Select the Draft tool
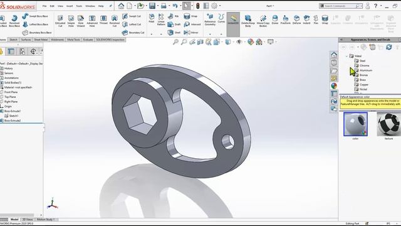Image resolution: width=401 pixels, height=226 pixels. click(174, 24)
